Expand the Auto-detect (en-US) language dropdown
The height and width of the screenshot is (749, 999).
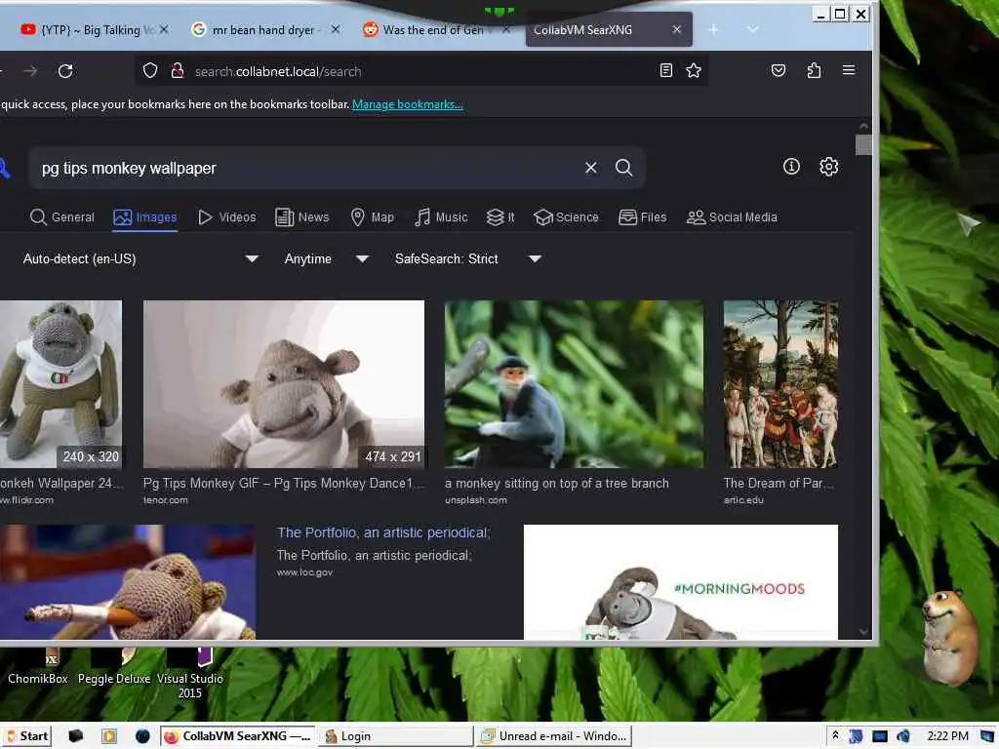(x=140, y=258)
